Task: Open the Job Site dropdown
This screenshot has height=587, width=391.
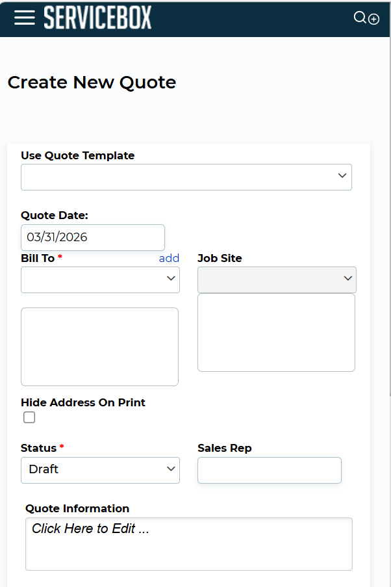Action: (277, 280)
